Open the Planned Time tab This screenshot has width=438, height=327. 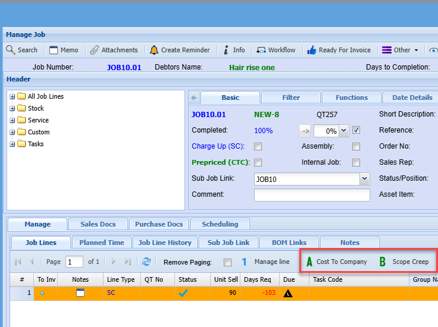pyautogui.click(x=102, y=243)
